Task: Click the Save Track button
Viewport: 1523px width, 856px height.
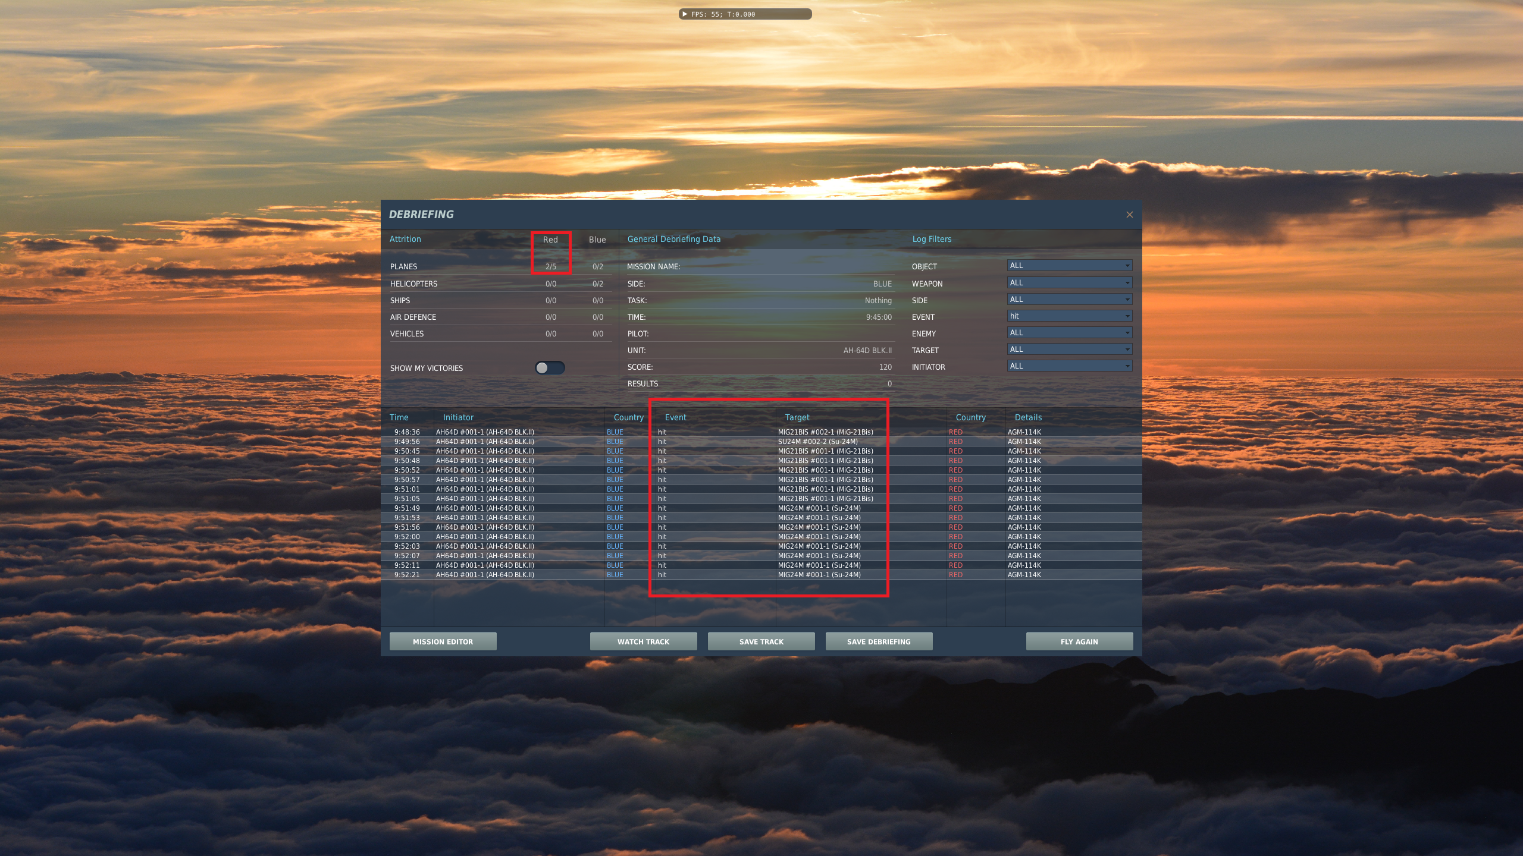Action: [x=761, y=641]
